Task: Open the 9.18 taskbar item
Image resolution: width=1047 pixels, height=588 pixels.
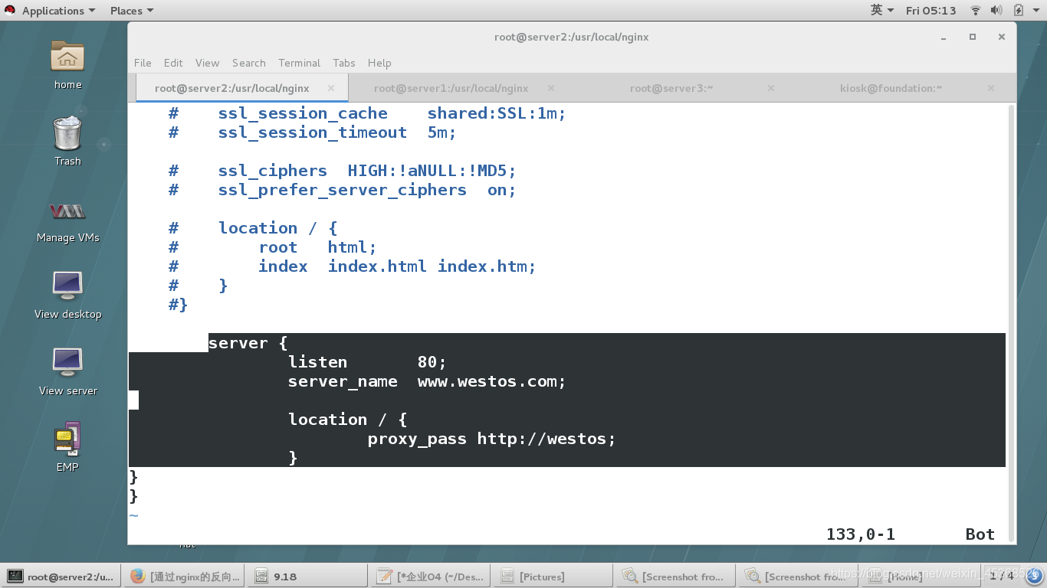Action: click(x=308, y=577)
